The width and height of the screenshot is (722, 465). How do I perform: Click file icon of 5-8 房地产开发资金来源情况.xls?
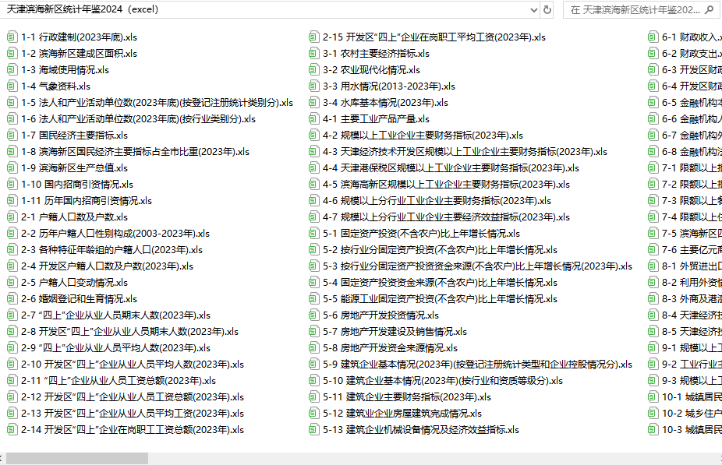tap(314, 347)
